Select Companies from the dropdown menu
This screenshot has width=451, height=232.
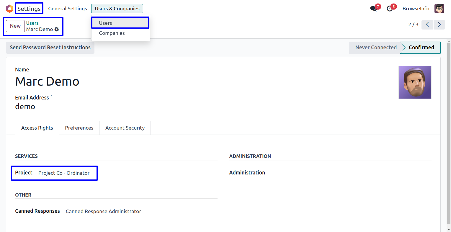click(112, 33)
